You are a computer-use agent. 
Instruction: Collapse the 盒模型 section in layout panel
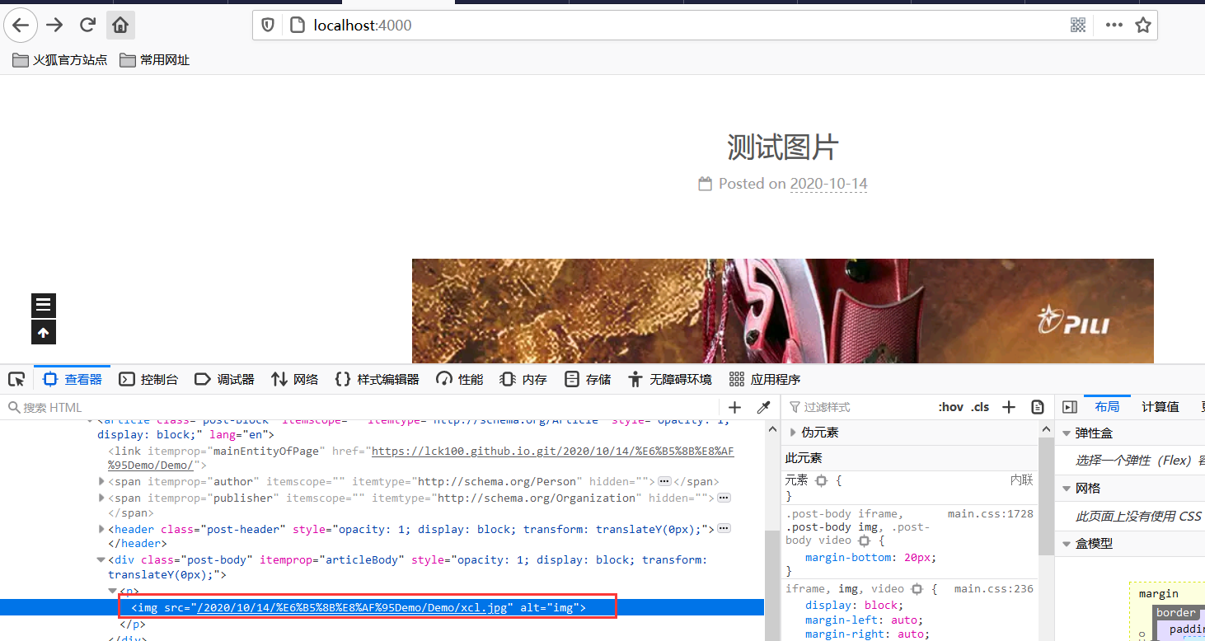(1067, 542)
